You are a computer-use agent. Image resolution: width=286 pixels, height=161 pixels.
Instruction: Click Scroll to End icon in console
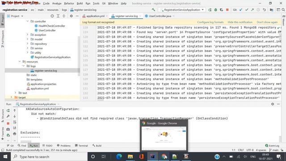(x=15, y=128)
